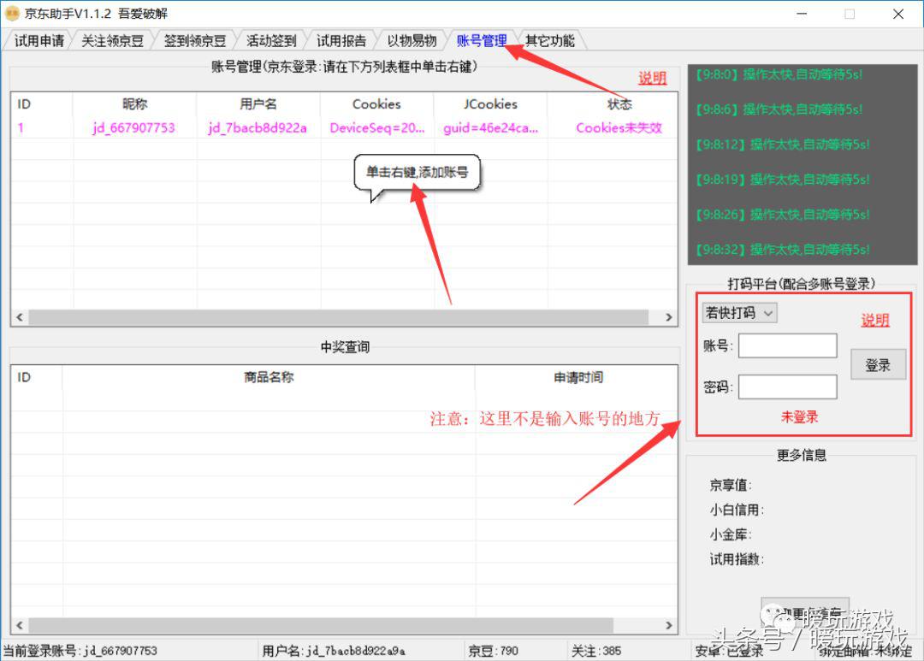
Task: Switch to the 账号管理 tab
Action: 481,39
